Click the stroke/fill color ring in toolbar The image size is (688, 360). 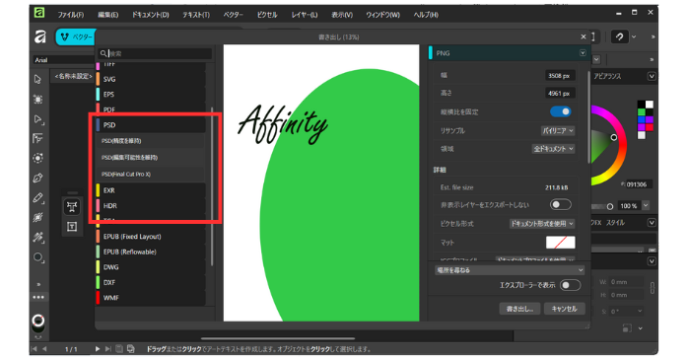38,321
